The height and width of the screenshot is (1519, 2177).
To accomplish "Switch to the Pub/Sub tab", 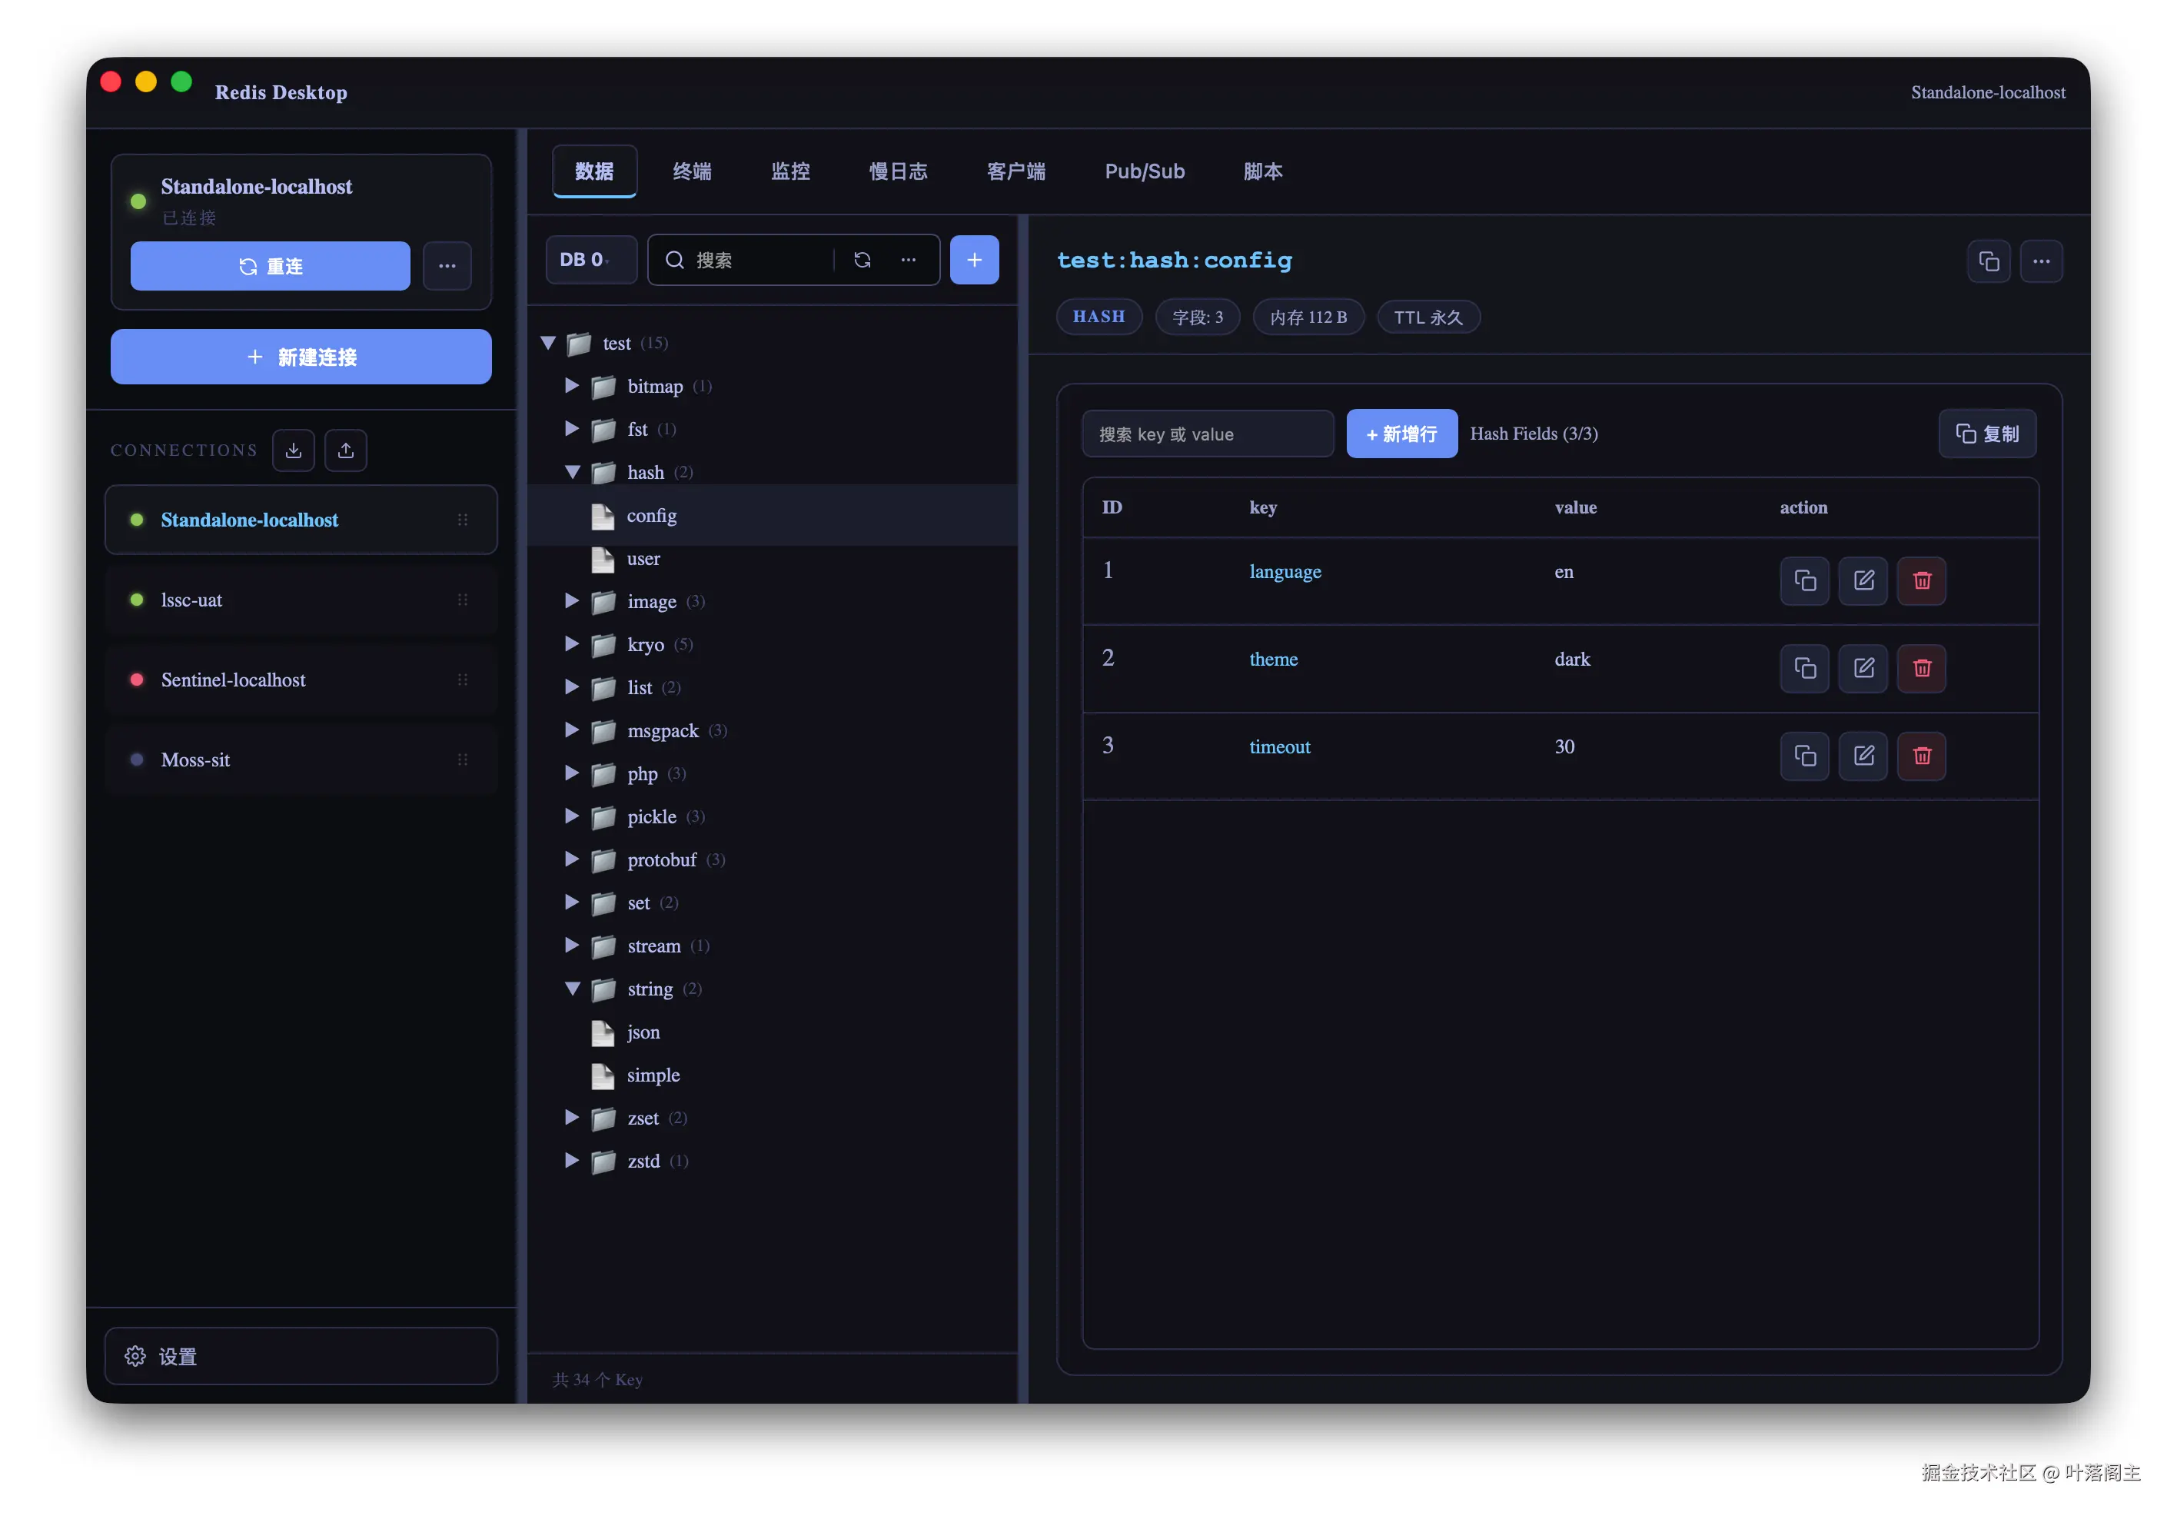I will point(1145,171).
